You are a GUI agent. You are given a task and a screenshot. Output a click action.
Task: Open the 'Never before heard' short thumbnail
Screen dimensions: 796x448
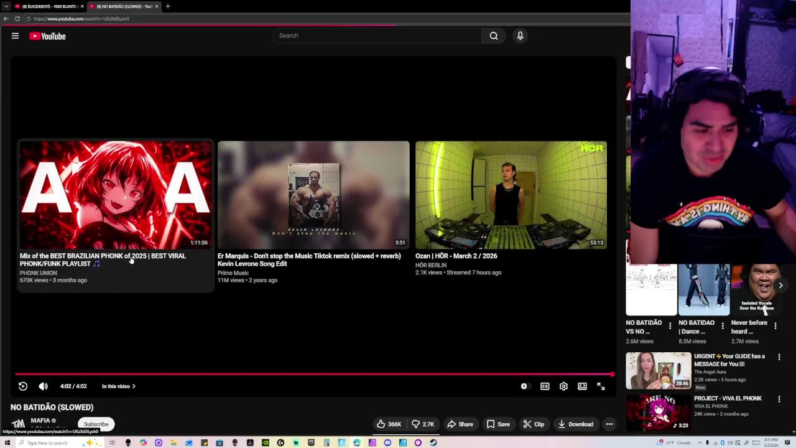pos(757,290)
